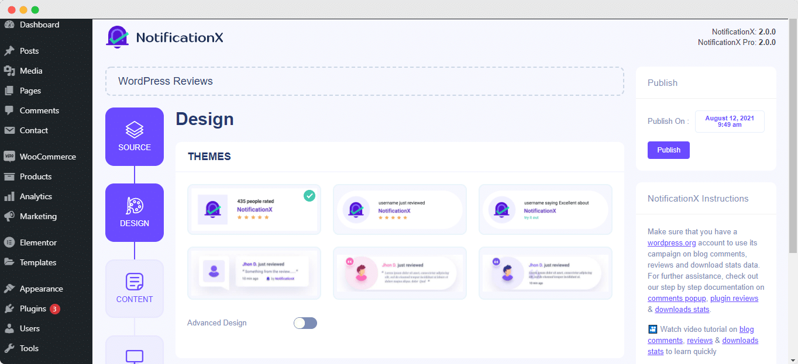Open the 'downloads stats' documentation link

682,310
